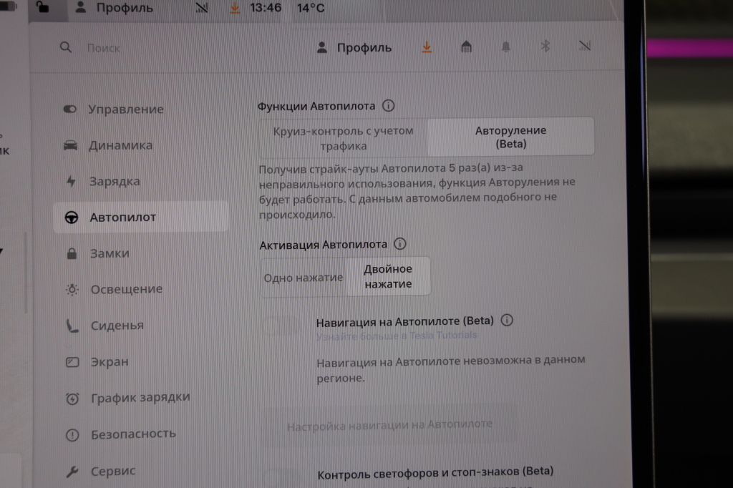Viewport: 733px width, 488px height.
Task: Toggle Навигация на Автопилоте (Beta) switch
Action: (281, 326)
